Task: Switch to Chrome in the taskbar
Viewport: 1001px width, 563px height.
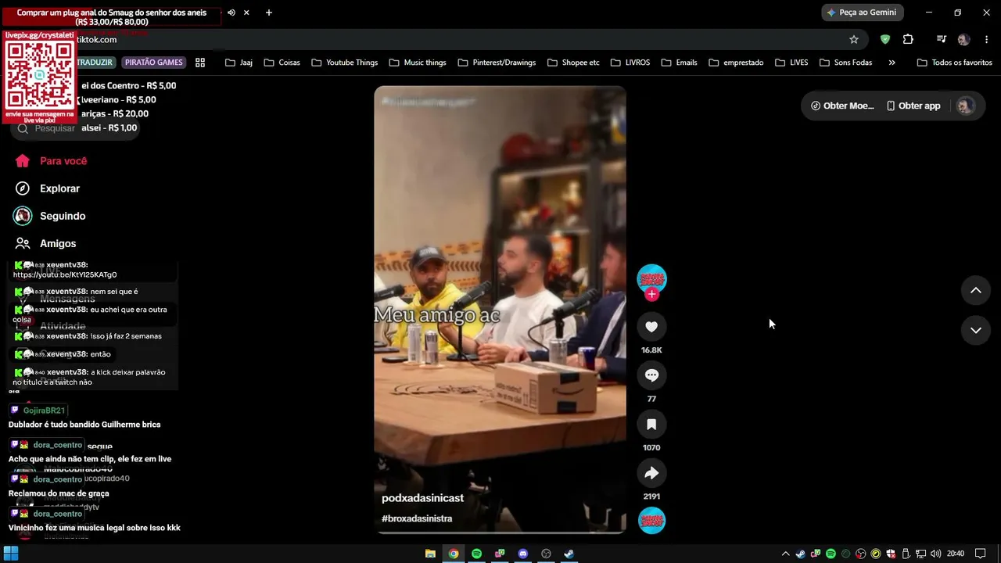Action: click(454, 554)
